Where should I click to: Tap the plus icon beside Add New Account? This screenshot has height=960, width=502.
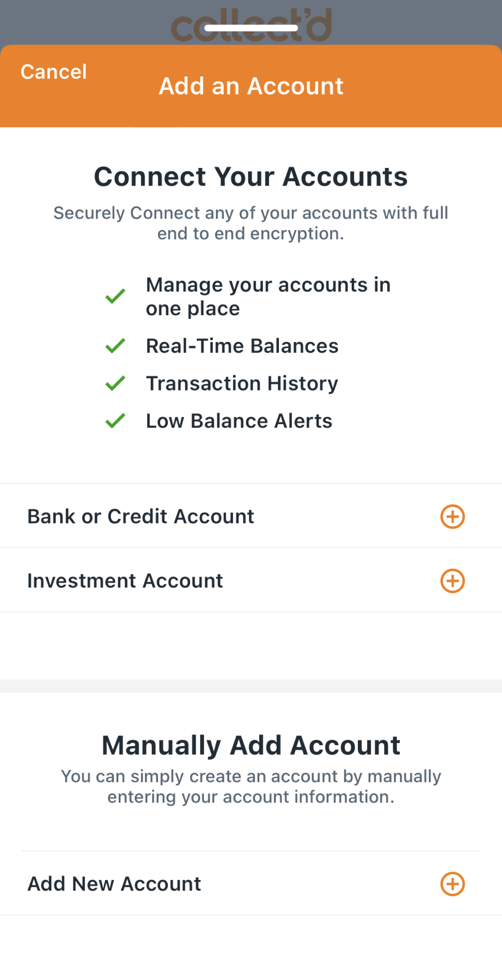tap(452, 884)
